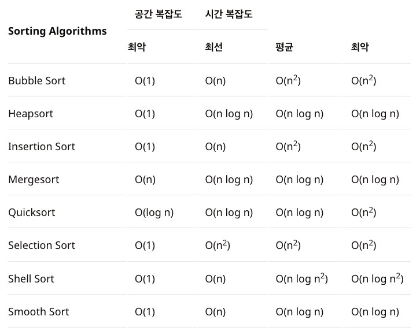Click the Mergesort row label
The height and width of the screenshot is (335, 420).
tap(34, 180)
